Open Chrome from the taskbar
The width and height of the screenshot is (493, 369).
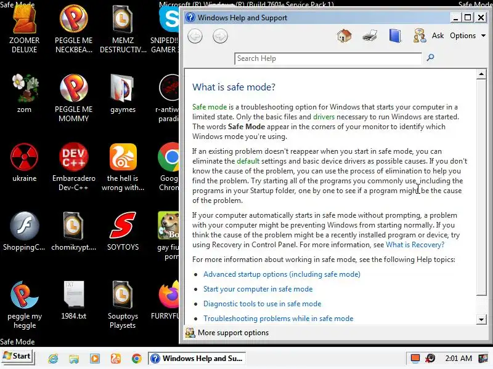(136, 359)
